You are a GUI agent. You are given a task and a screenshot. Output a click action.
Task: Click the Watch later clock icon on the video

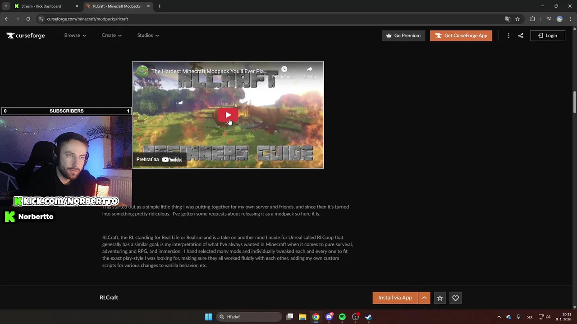[x=284, y=69]
